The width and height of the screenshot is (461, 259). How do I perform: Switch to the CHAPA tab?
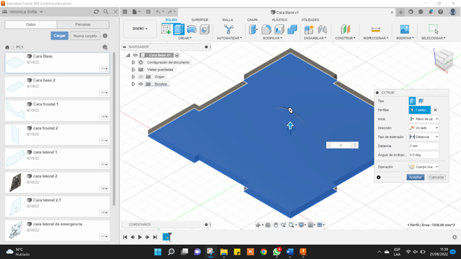coord(252,20)
